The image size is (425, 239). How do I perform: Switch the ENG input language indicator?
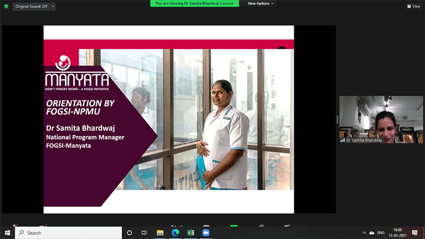(x=381, y=233)
